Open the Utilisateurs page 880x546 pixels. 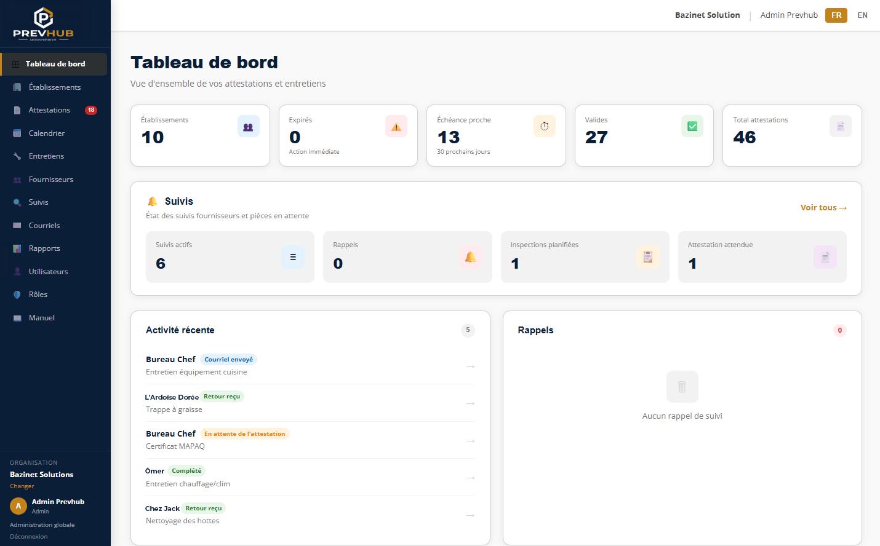click(x=54, y=272)
